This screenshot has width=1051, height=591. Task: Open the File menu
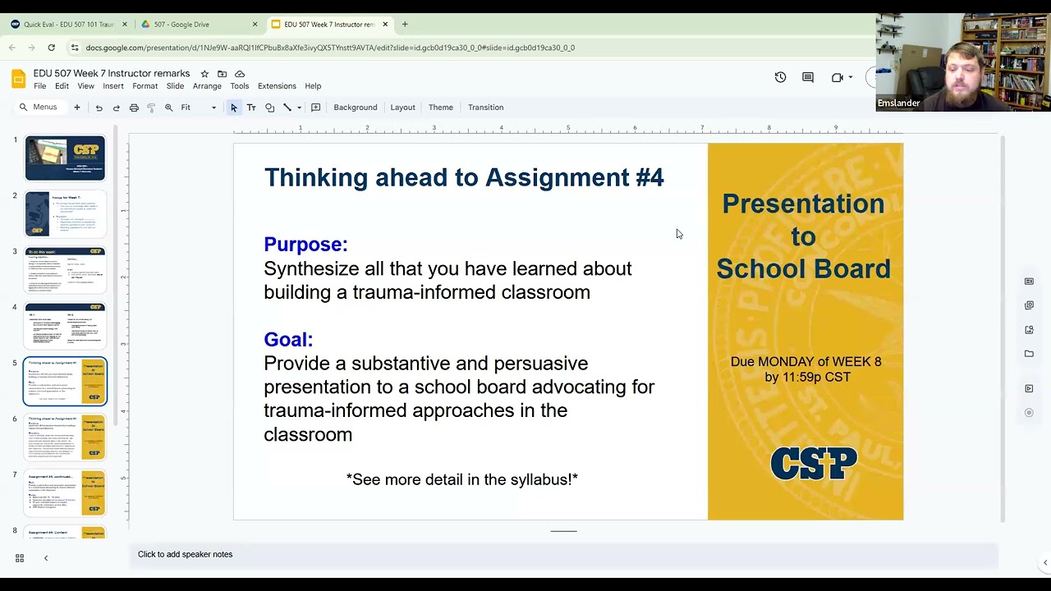pos(39,86)
